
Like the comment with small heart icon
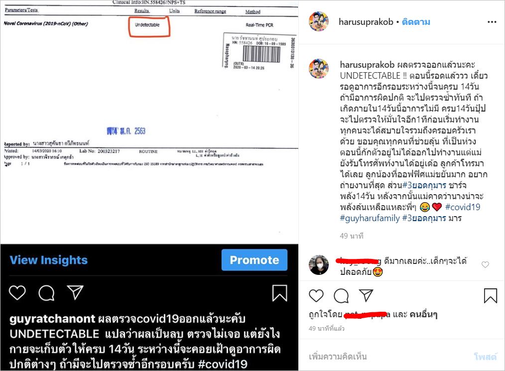485,265
